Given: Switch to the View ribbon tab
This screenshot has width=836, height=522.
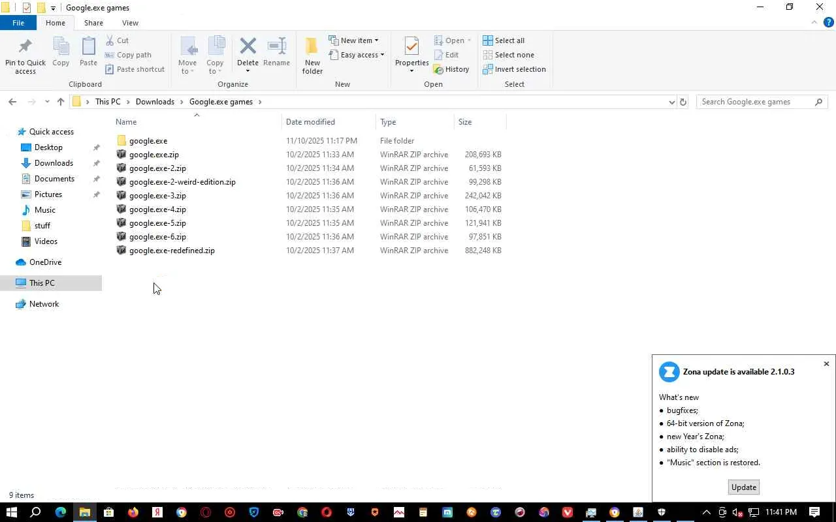Looking at the screenshot, I should coord(130,23).
